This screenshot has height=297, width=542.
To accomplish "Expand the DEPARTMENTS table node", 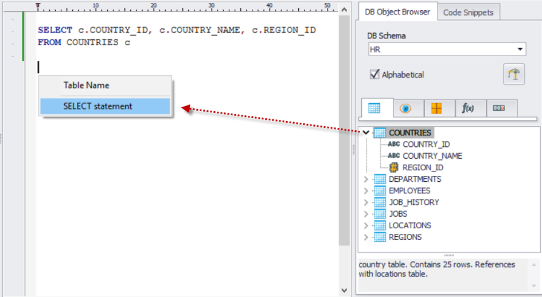I will 366,179.
